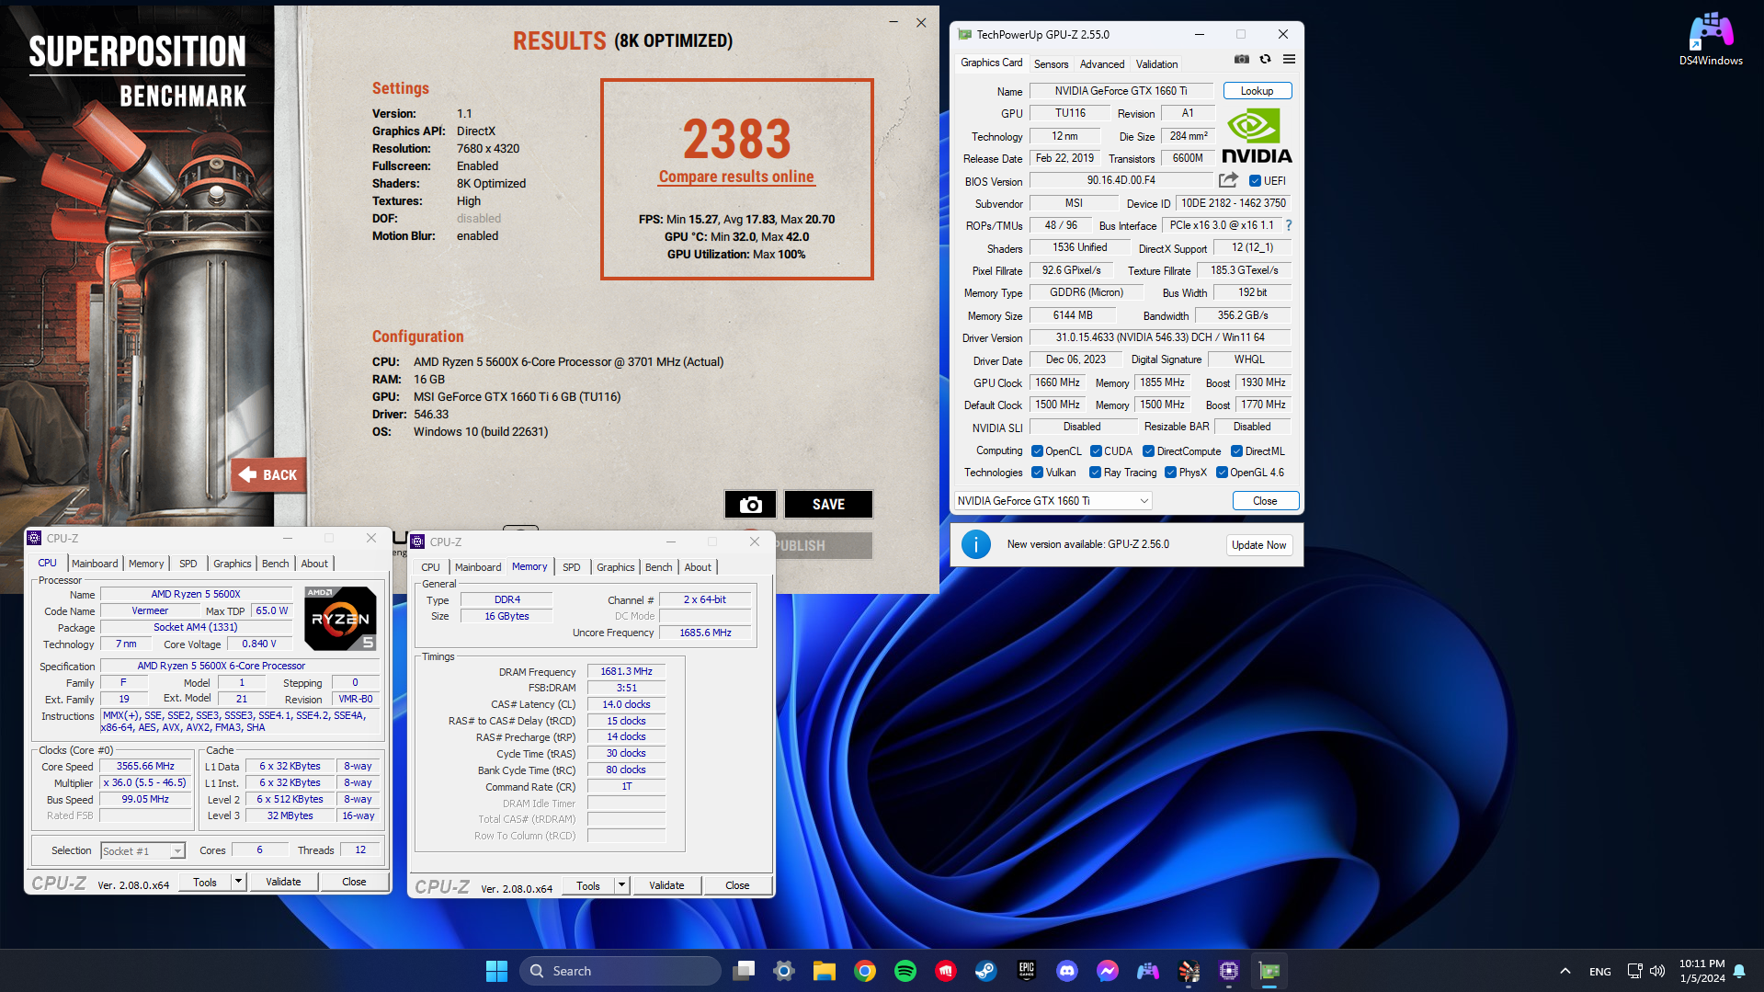Click GPU-Z refresh icon
The height and width of the screenshot is (992, 1764).
tap(1265, 59)
